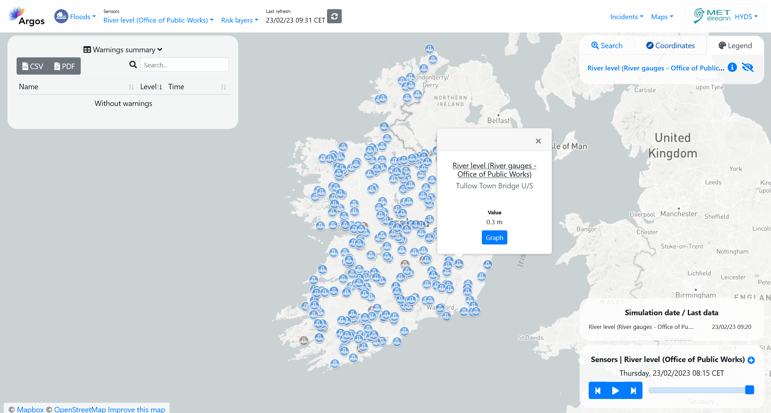Click the Warnings summary table icon
The height and width of the screenshot is (413, 771).
87,50
